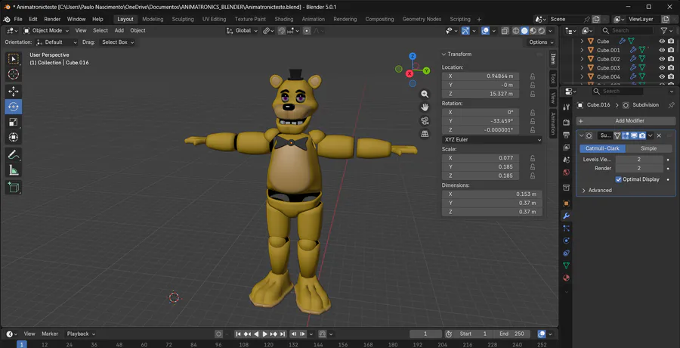Image resolution: width=680 pixels, height=348 pixels.
Task: Select the Catmull-Clark subdivision type
Action: [x=603, y=148]
